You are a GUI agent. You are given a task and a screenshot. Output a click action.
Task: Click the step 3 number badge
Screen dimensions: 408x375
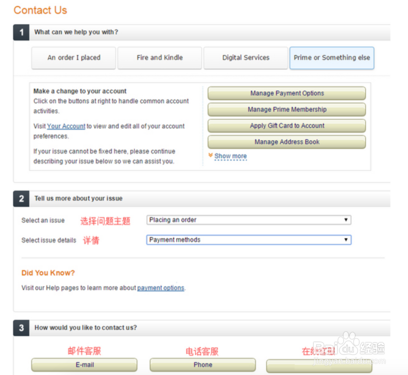(x=21, y=328)
